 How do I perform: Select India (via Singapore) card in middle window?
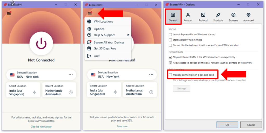pos(104,90)
